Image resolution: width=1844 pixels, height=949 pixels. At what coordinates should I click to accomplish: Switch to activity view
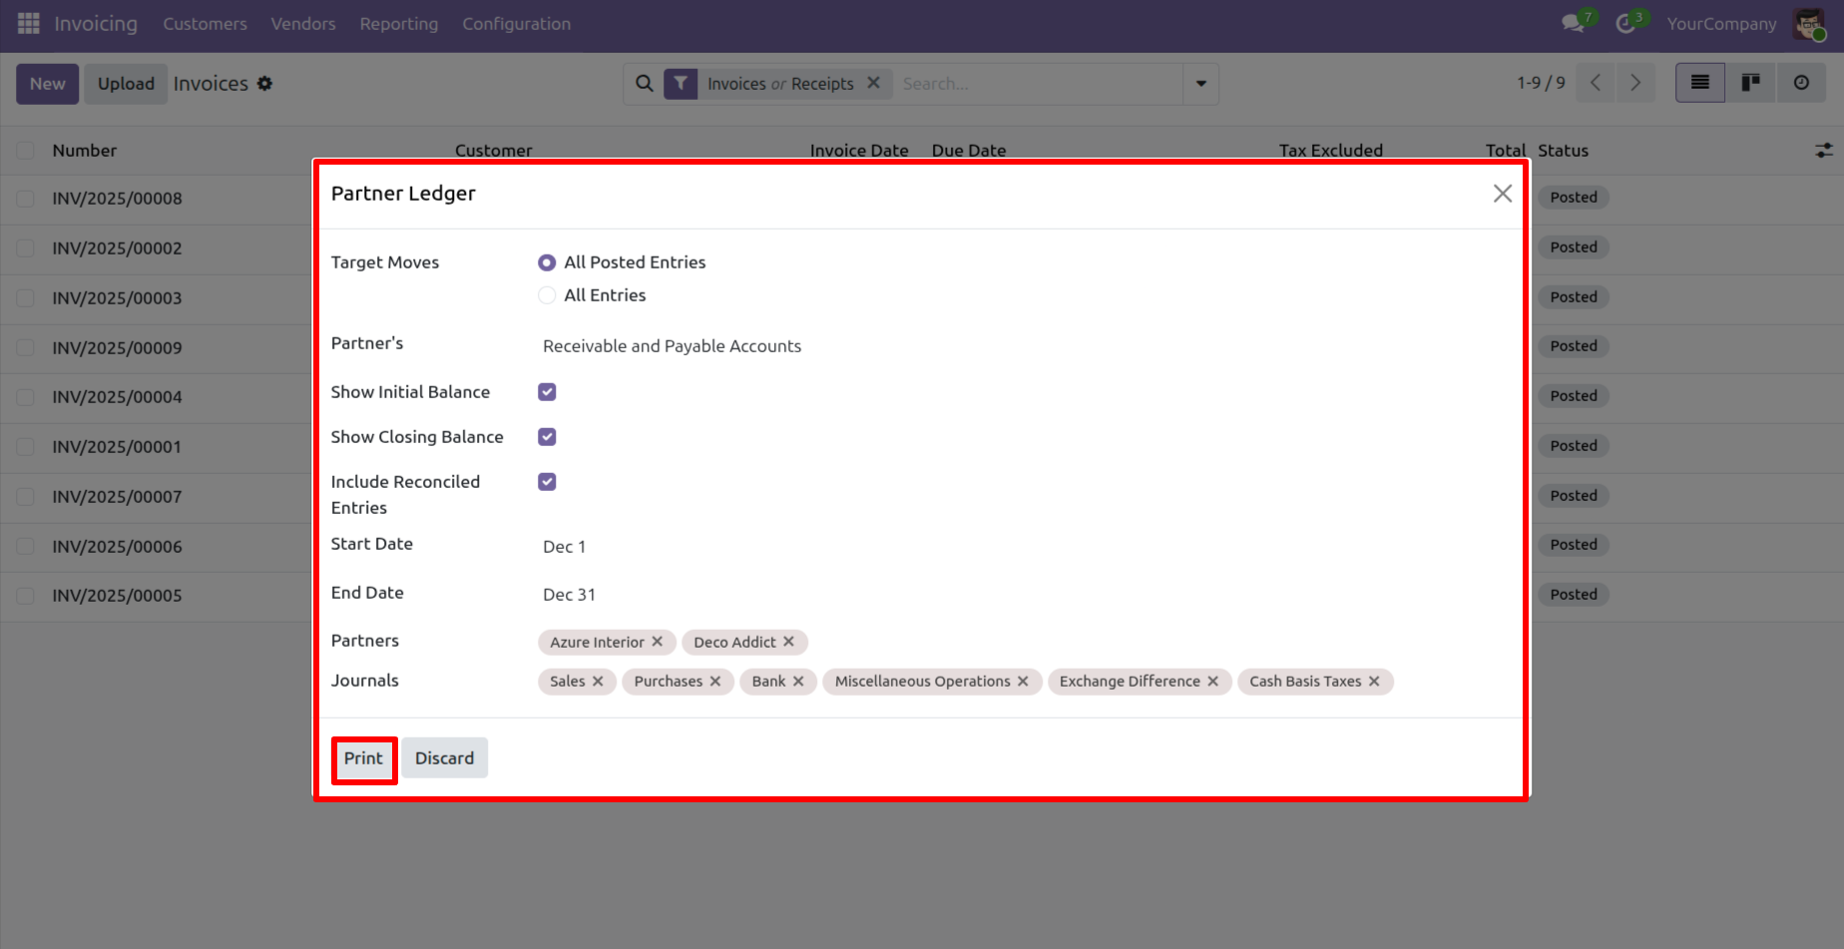coord(1801,83)
